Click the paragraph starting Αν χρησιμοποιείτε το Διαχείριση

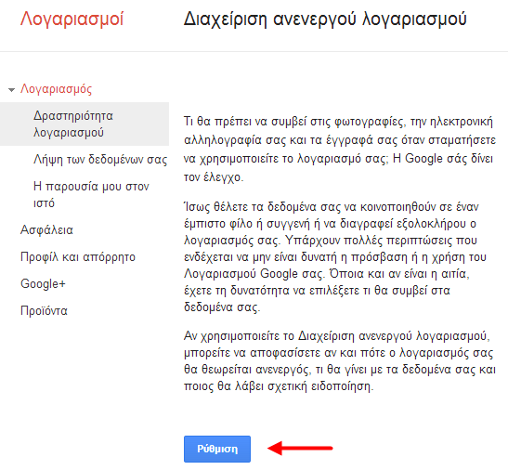click(x=340, y=361)
